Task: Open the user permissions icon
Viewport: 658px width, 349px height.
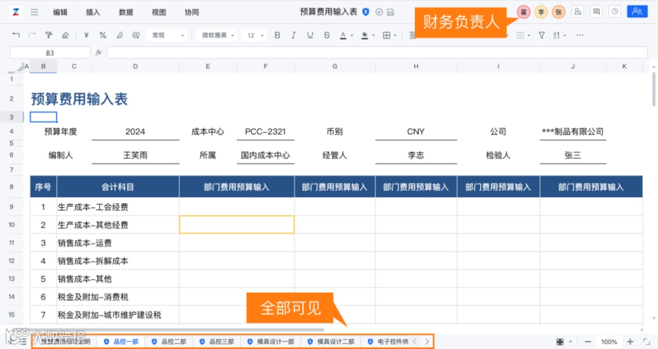Action: point(578,12)
